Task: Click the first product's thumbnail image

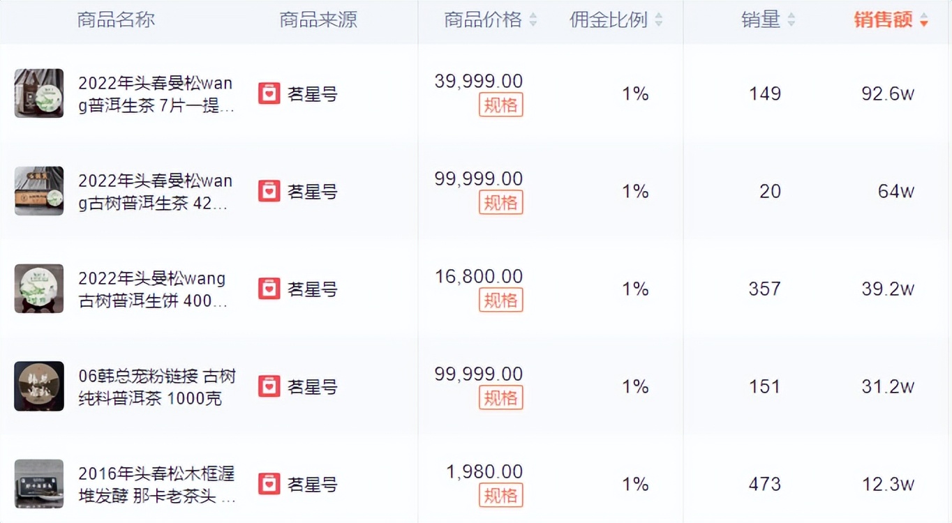Action: [38, 93]
